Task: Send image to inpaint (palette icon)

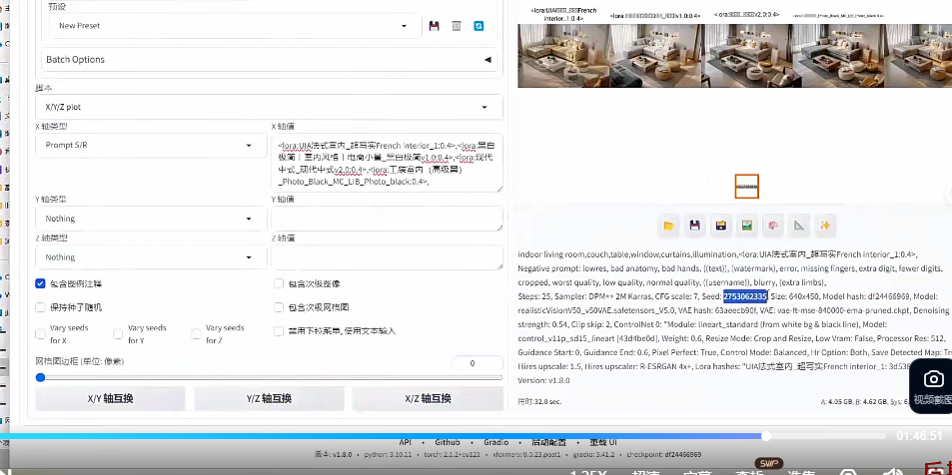Action: click(773, 226)
